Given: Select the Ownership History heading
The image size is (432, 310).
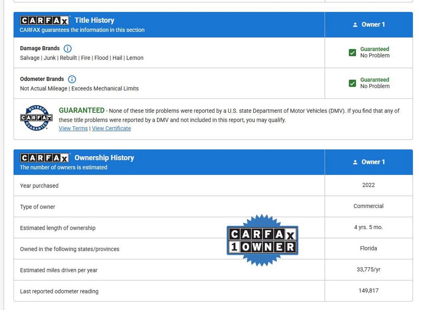Looking at the screenshot, I should (x=104, y=158).
